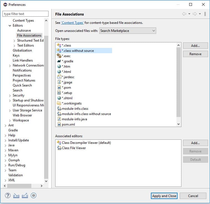Open the Help question mark icon
The width and height of the screenshot is (210, 204).
click(x=8, y=195)
